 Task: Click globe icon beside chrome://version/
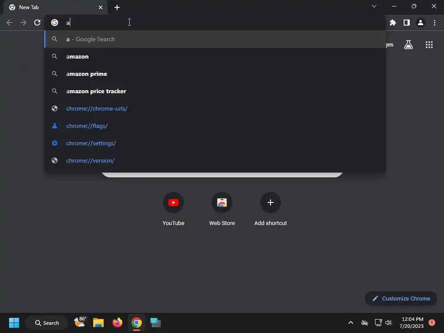[x=55, y=160]
